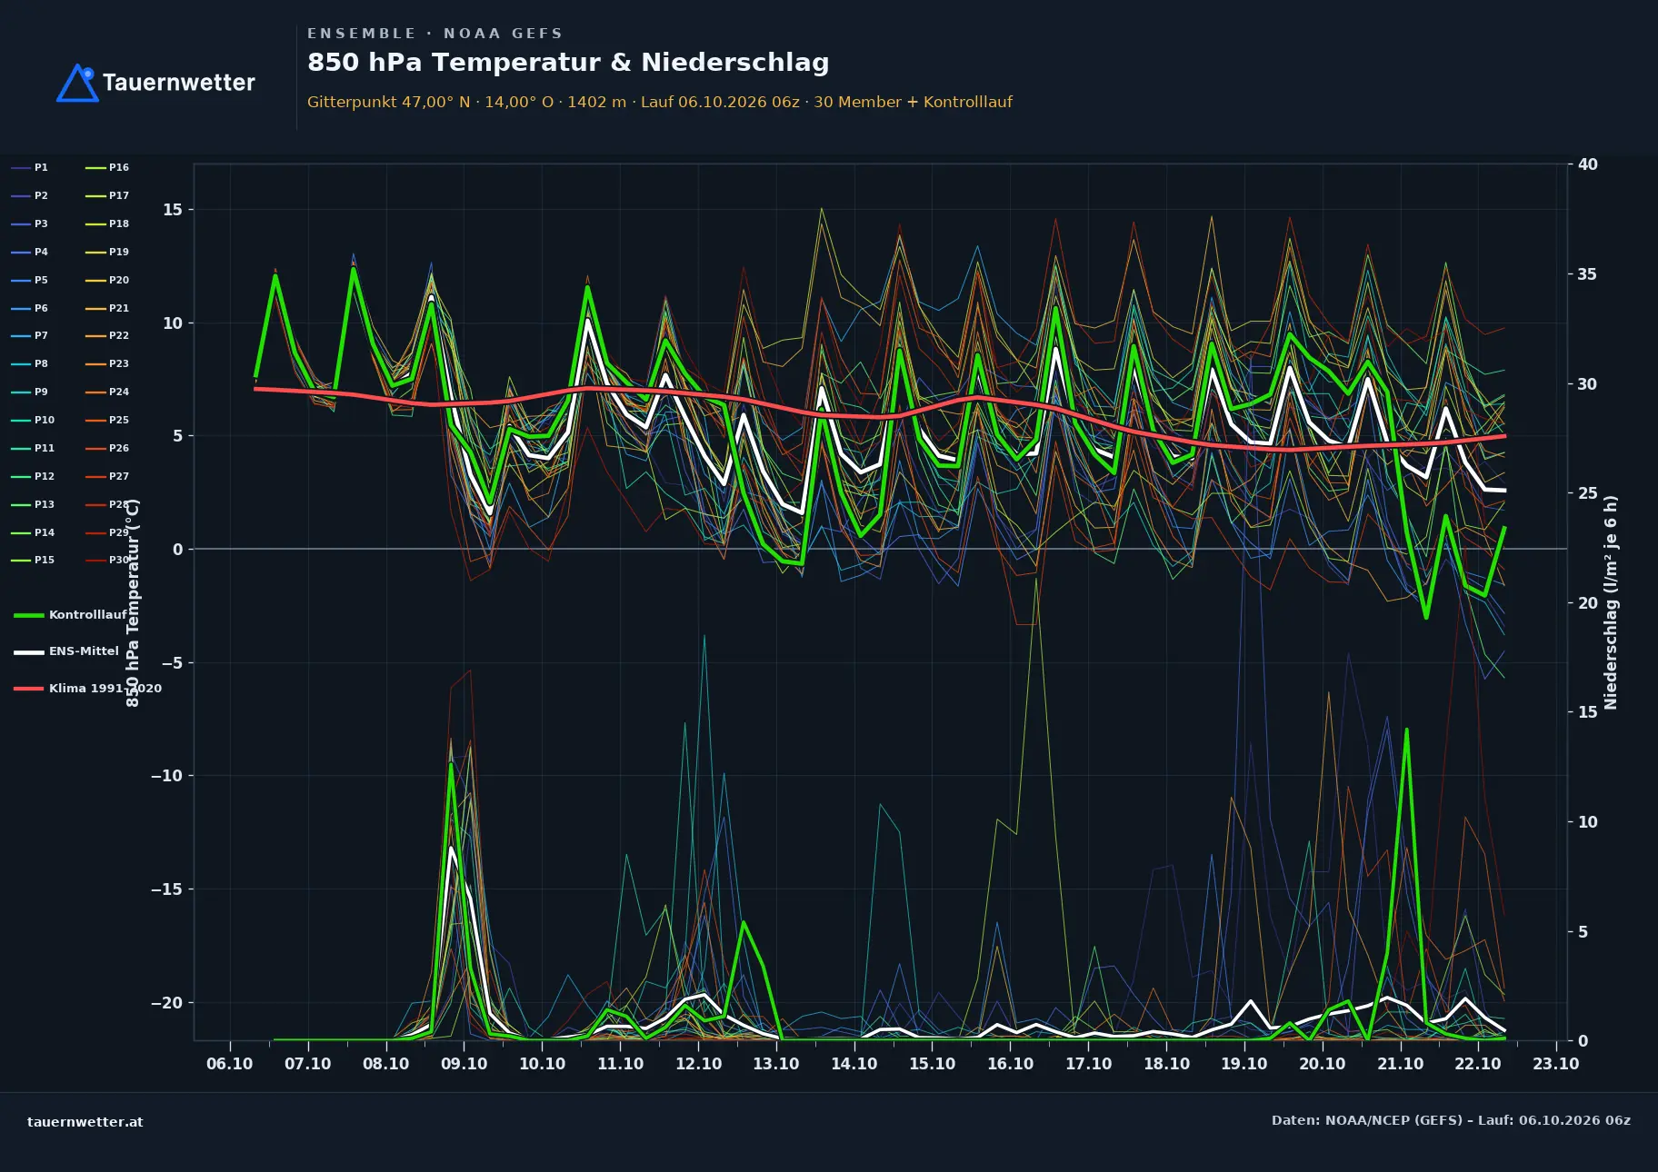This screenshot has height=1172, width=1658.
Task: Click the 23.10 date tick label
Action: click(1556, 1064)
